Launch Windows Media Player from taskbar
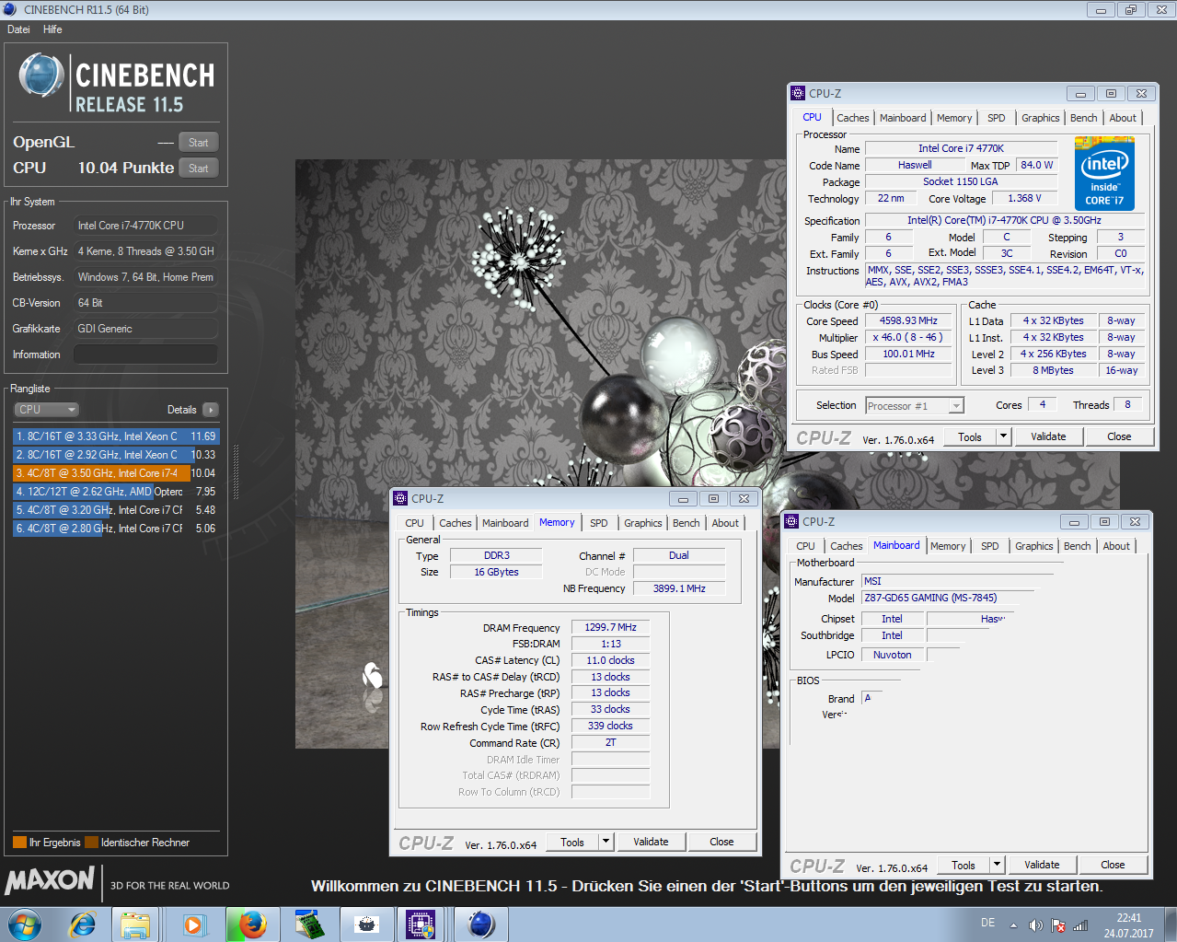This screenshot has width=1177, height=942. (x=194, y=924)
